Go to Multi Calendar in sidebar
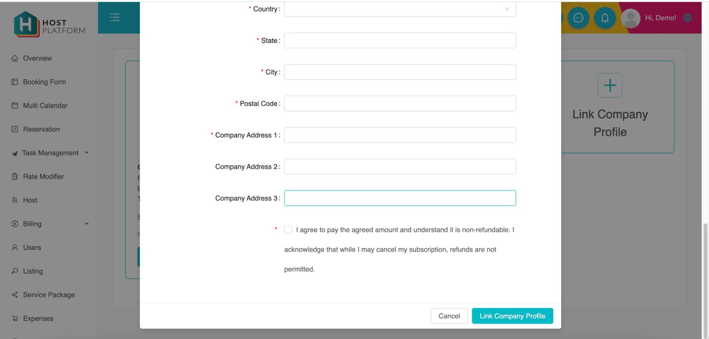 pyautogui.click(x=45, y=106)
